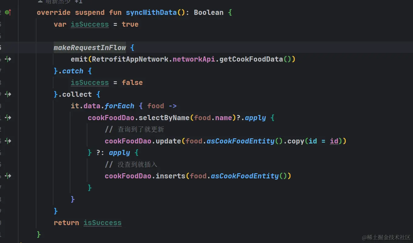
Task: Click the selectByName method
Action: coord(164,118)
